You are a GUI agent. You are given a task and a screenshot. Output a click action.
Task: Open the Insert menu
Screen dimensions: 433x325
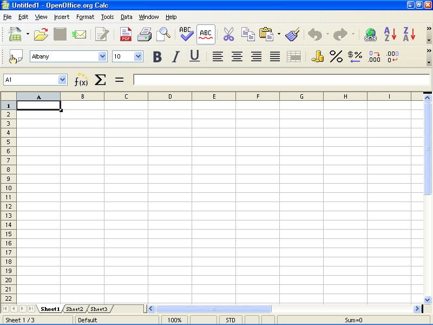pos(61,17)
